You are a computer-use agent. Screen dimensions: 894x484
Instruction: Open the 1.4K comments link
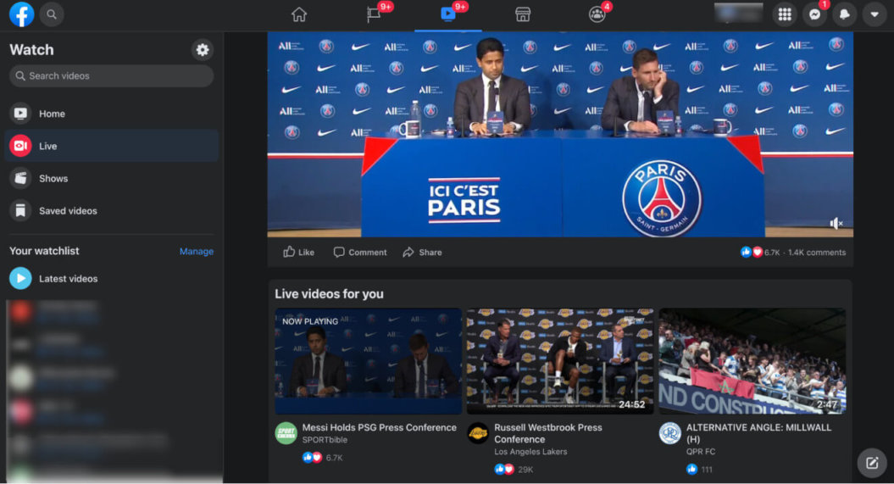(x=817, y=253)
